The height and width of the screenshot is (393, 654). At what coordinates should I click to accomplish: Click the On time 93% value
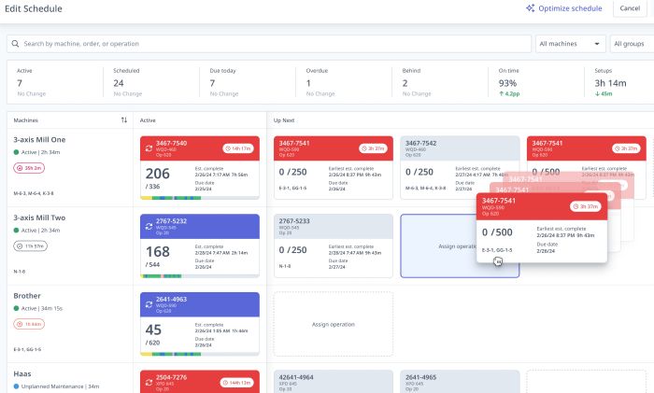click(507, 83)
